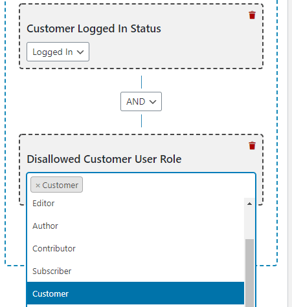Select Editor from the role list
292x307 pixels.
coord(135,204)
